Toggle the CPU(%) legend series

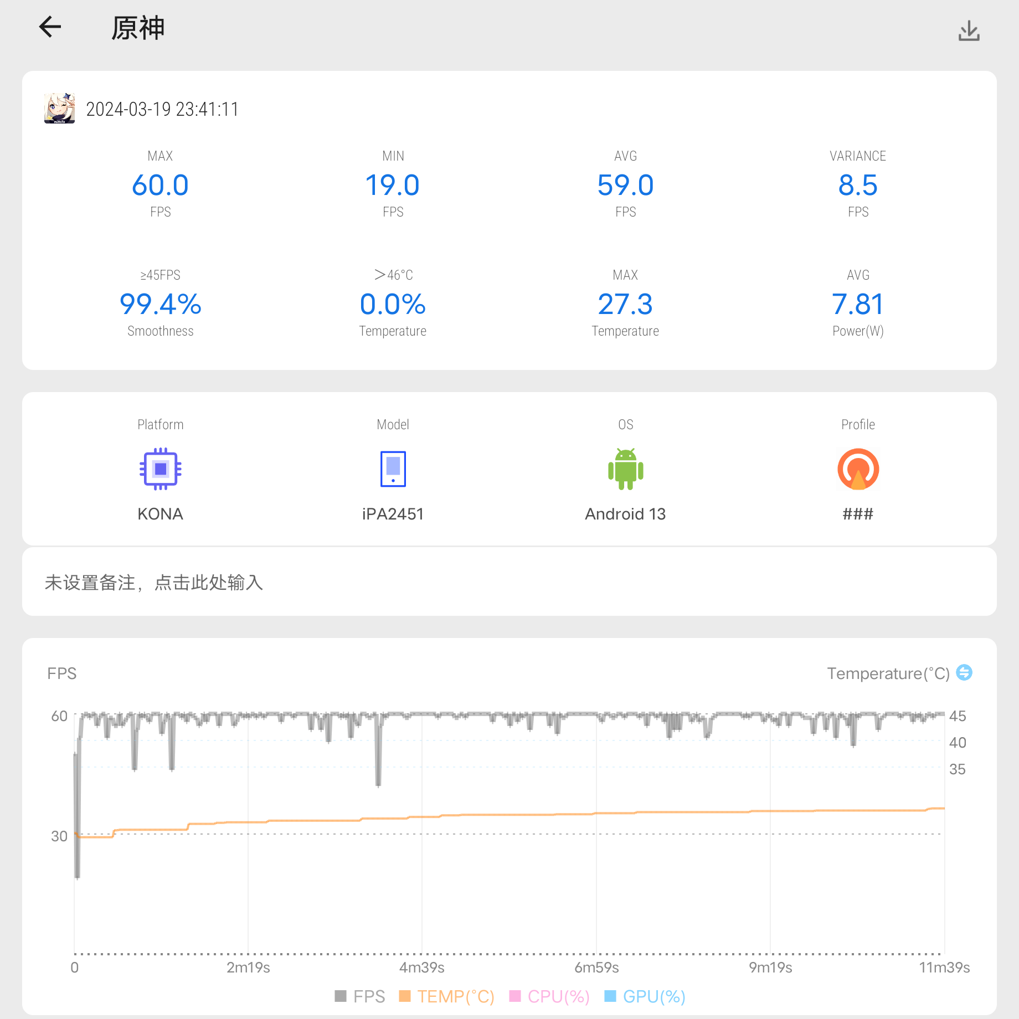[549, 996]
